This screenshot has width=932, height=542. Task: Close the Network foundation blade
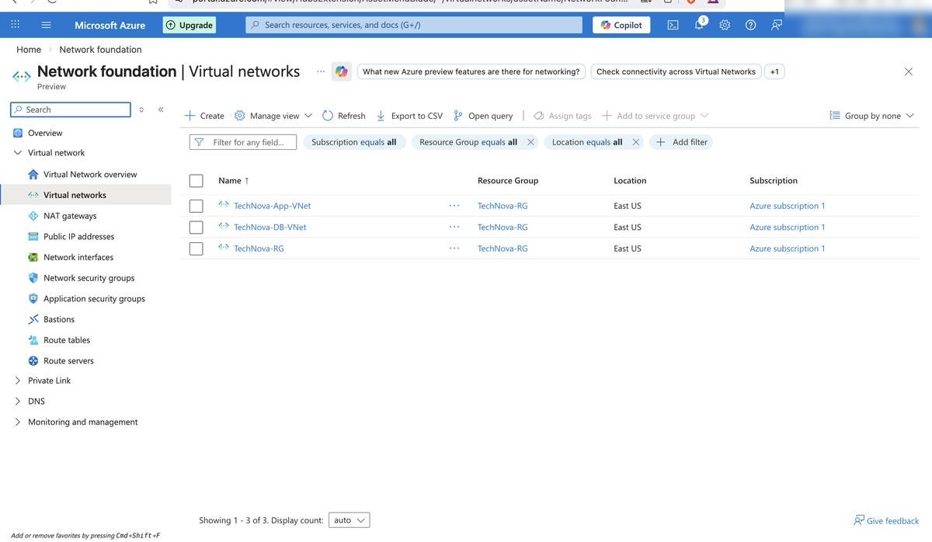(x=909, y=71)
